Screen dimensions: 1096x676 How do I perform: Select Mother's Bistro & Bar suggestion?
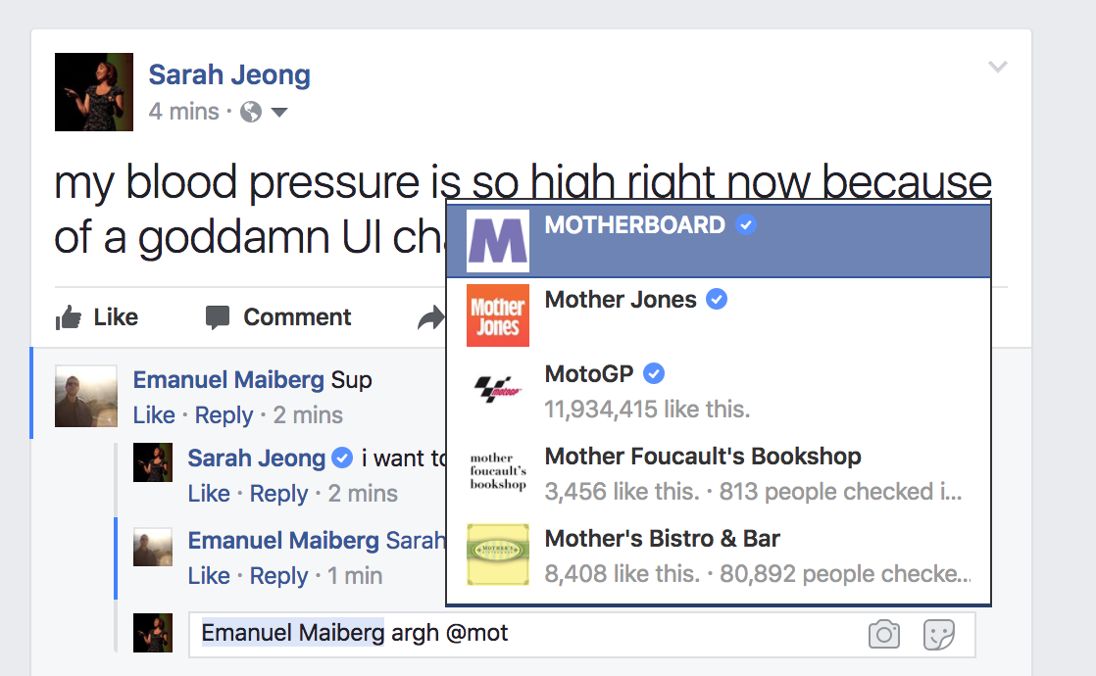tap(719, 555)
